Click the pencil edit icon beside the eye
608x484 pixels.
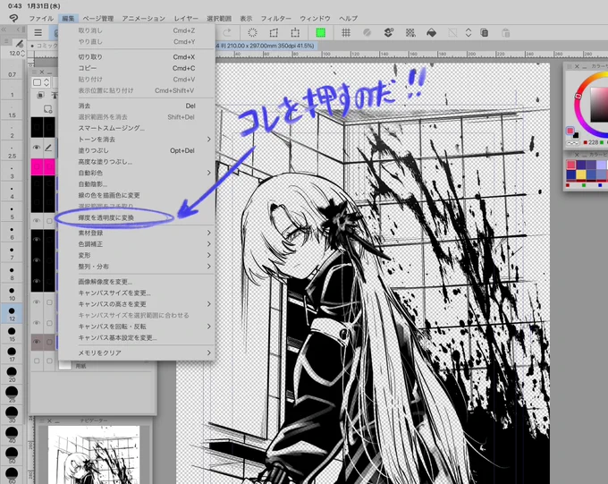pos(48,148)
